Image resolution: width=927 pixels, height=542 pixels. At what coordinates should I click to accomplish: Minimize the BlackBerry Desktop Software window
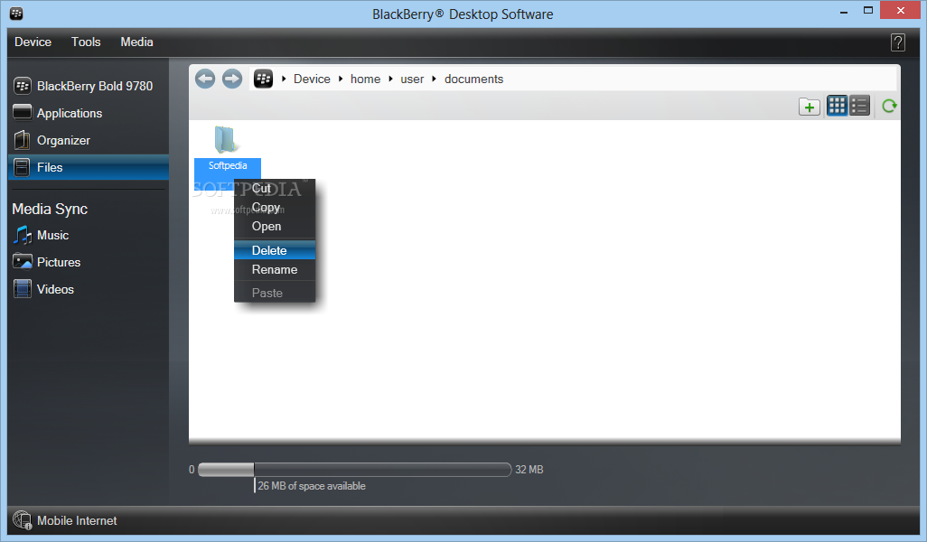click(x=844, y=12)
